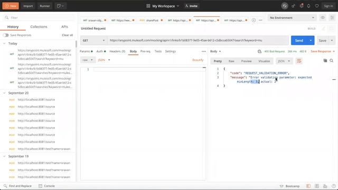338x190 pixels.
Task: Select the sravan-obj request tab
Action: click(94, 20)
